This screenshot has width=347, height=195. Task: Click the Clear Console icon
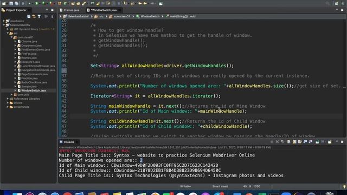[x=289, y=142]
